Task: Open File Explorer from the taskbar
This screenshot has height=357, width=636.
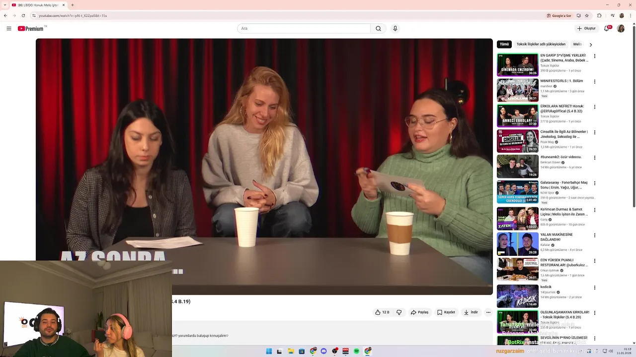Action: coord(291,351)
